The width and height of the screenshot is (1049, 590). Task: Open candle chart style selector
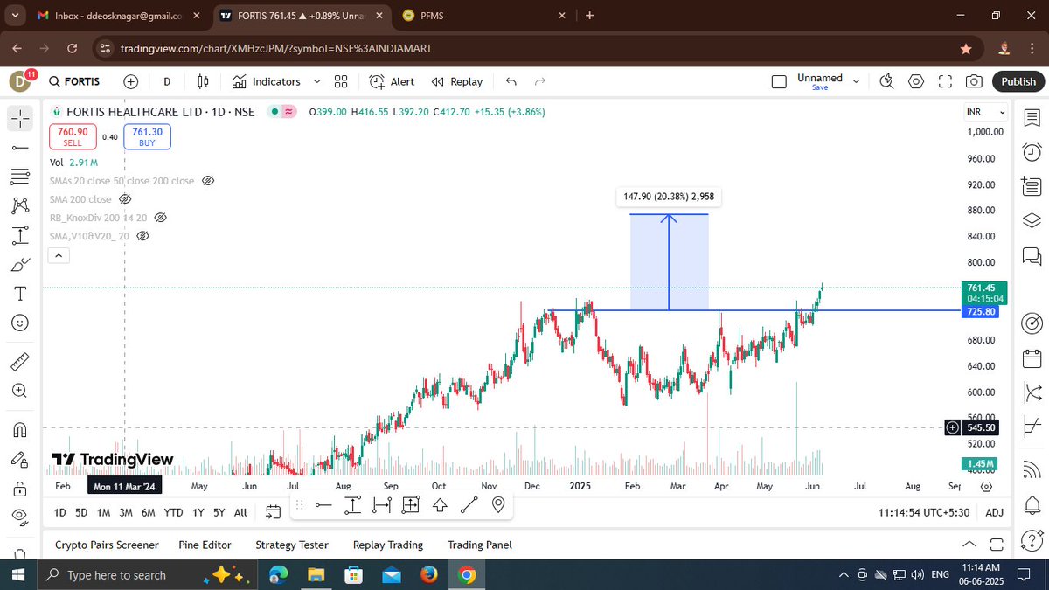click(203, 81)
